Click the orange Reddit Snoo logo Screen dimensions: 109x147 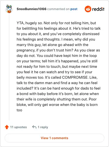tap(88, 9)
